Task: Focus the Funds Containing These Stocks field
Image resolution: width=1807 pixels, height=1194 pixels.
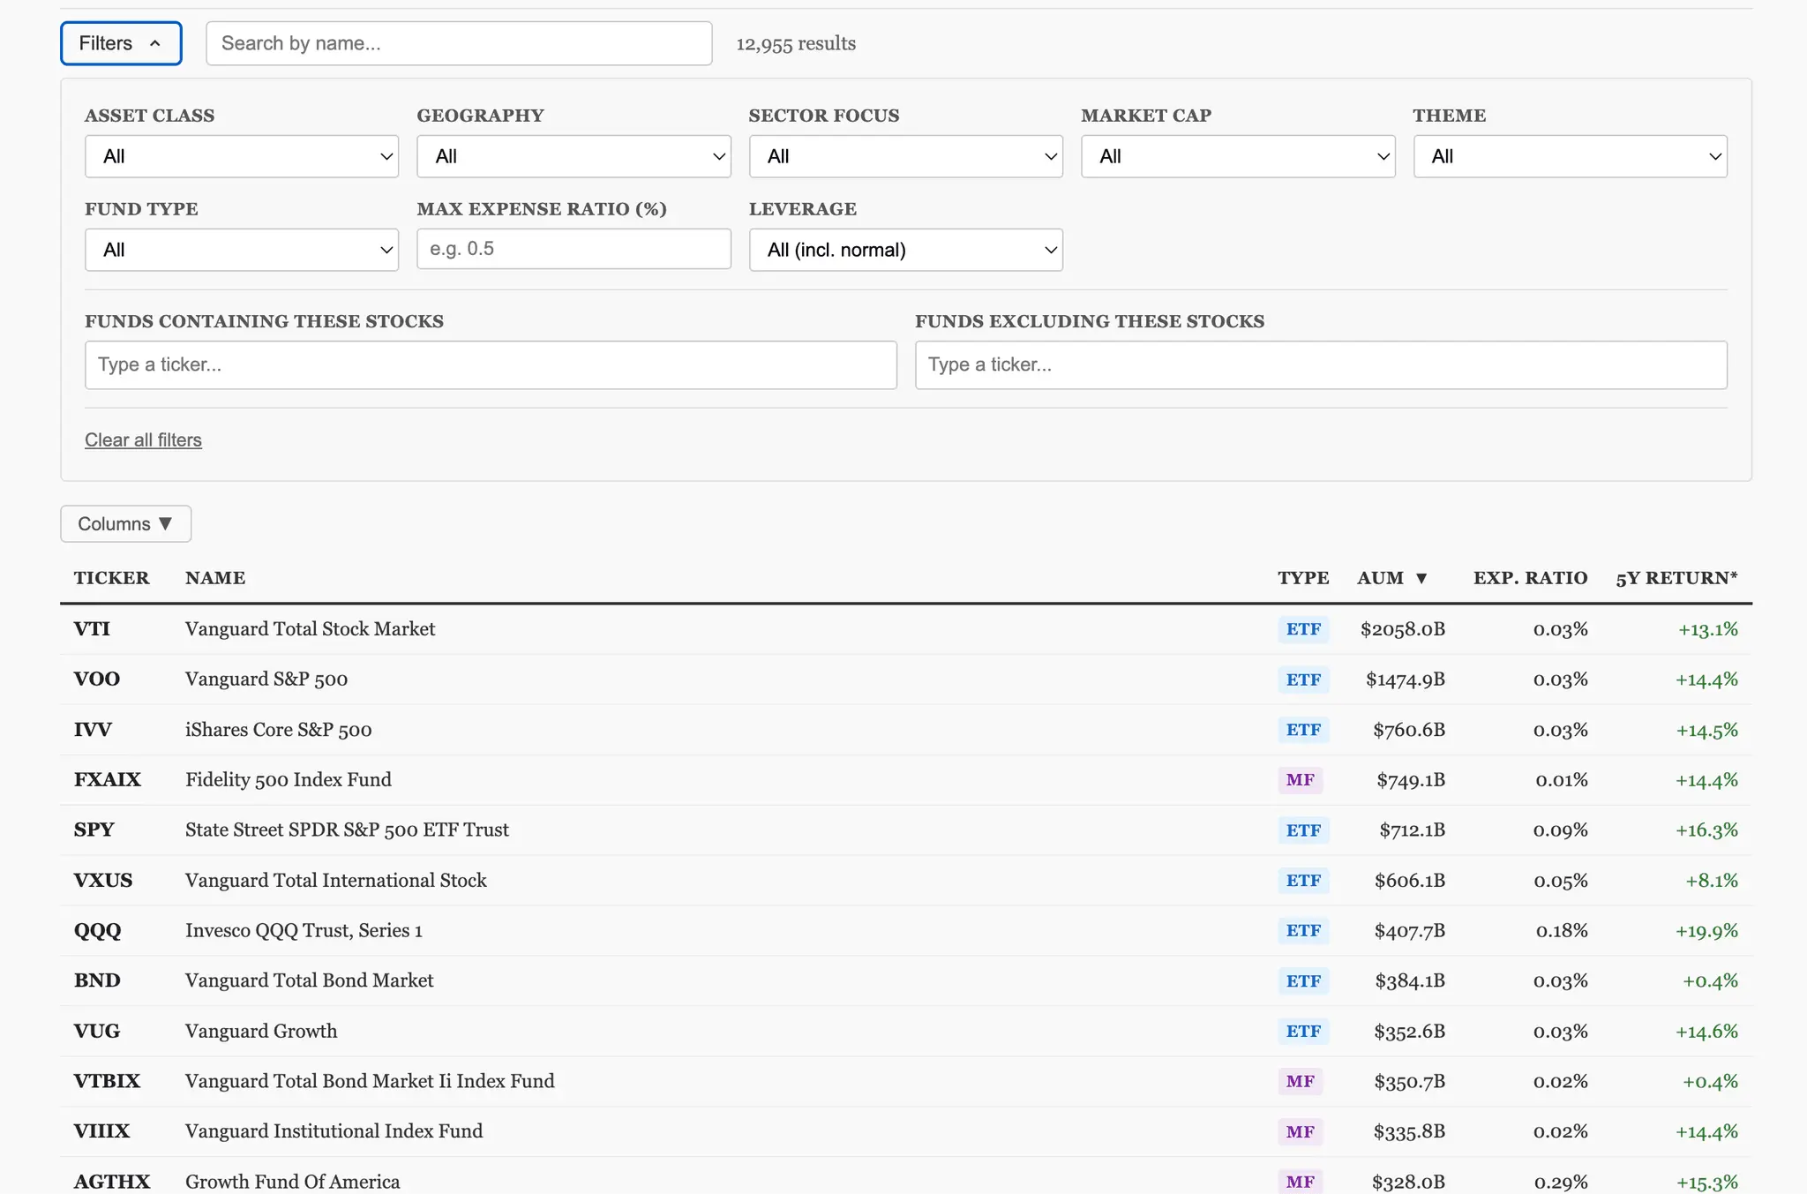Action: 491,364
